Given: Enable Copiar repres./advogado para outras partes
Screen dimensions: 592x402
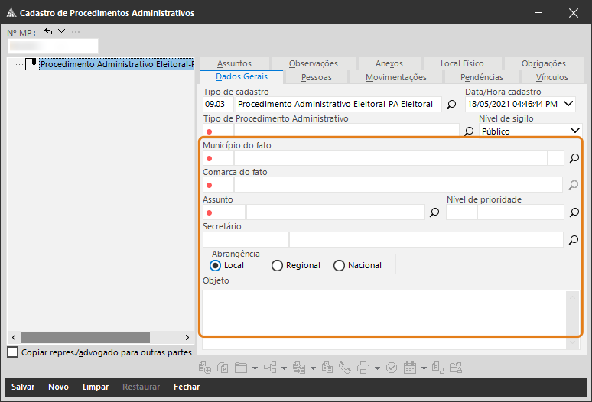Looking at the screenshot, I should 13,352.
